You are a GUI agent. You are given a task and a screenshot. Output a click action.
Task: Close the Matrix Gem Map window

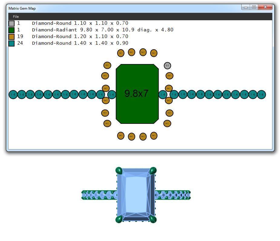pyautogui.click(x=265, y=7)
